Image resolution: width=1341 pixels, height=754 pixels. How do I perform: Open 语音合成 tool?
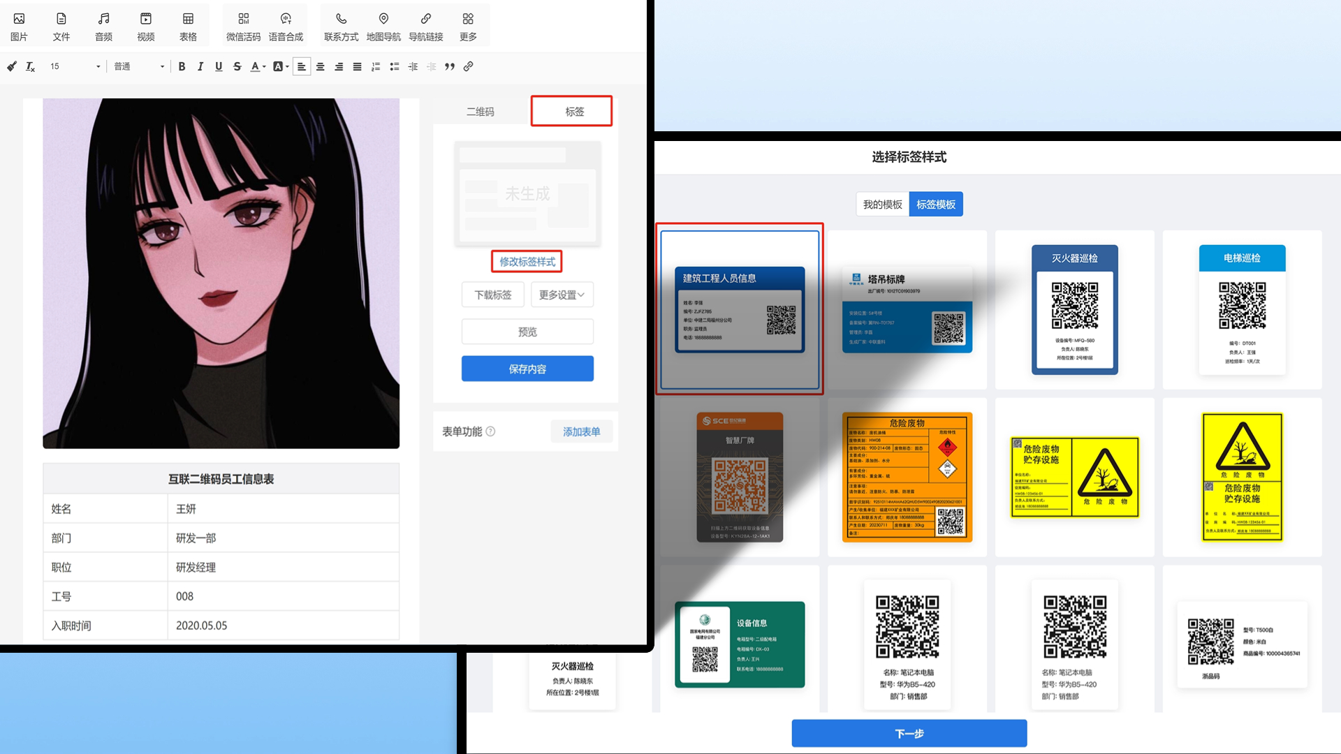(x=286, y=27)
